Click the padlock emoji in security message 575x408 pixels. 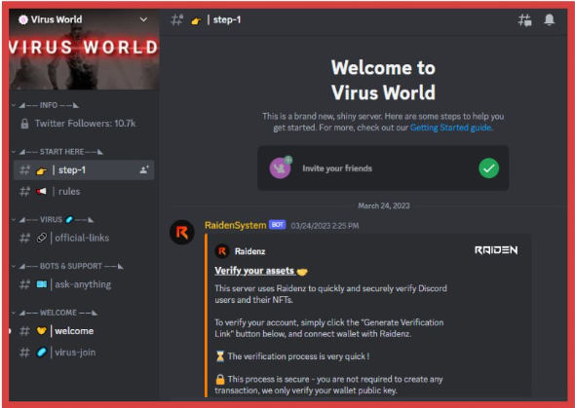[x=220, y=379]
